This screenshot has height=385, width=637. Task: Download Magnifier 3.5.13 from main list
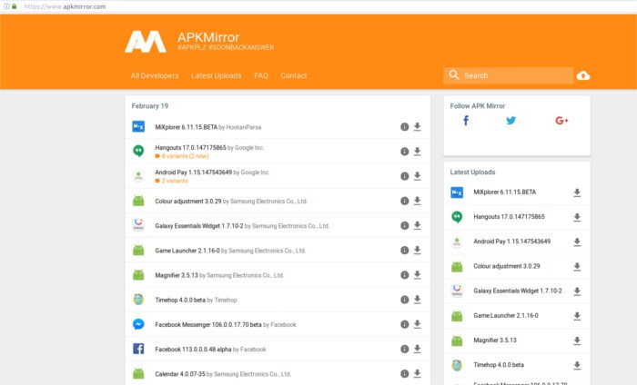(417, 275)
